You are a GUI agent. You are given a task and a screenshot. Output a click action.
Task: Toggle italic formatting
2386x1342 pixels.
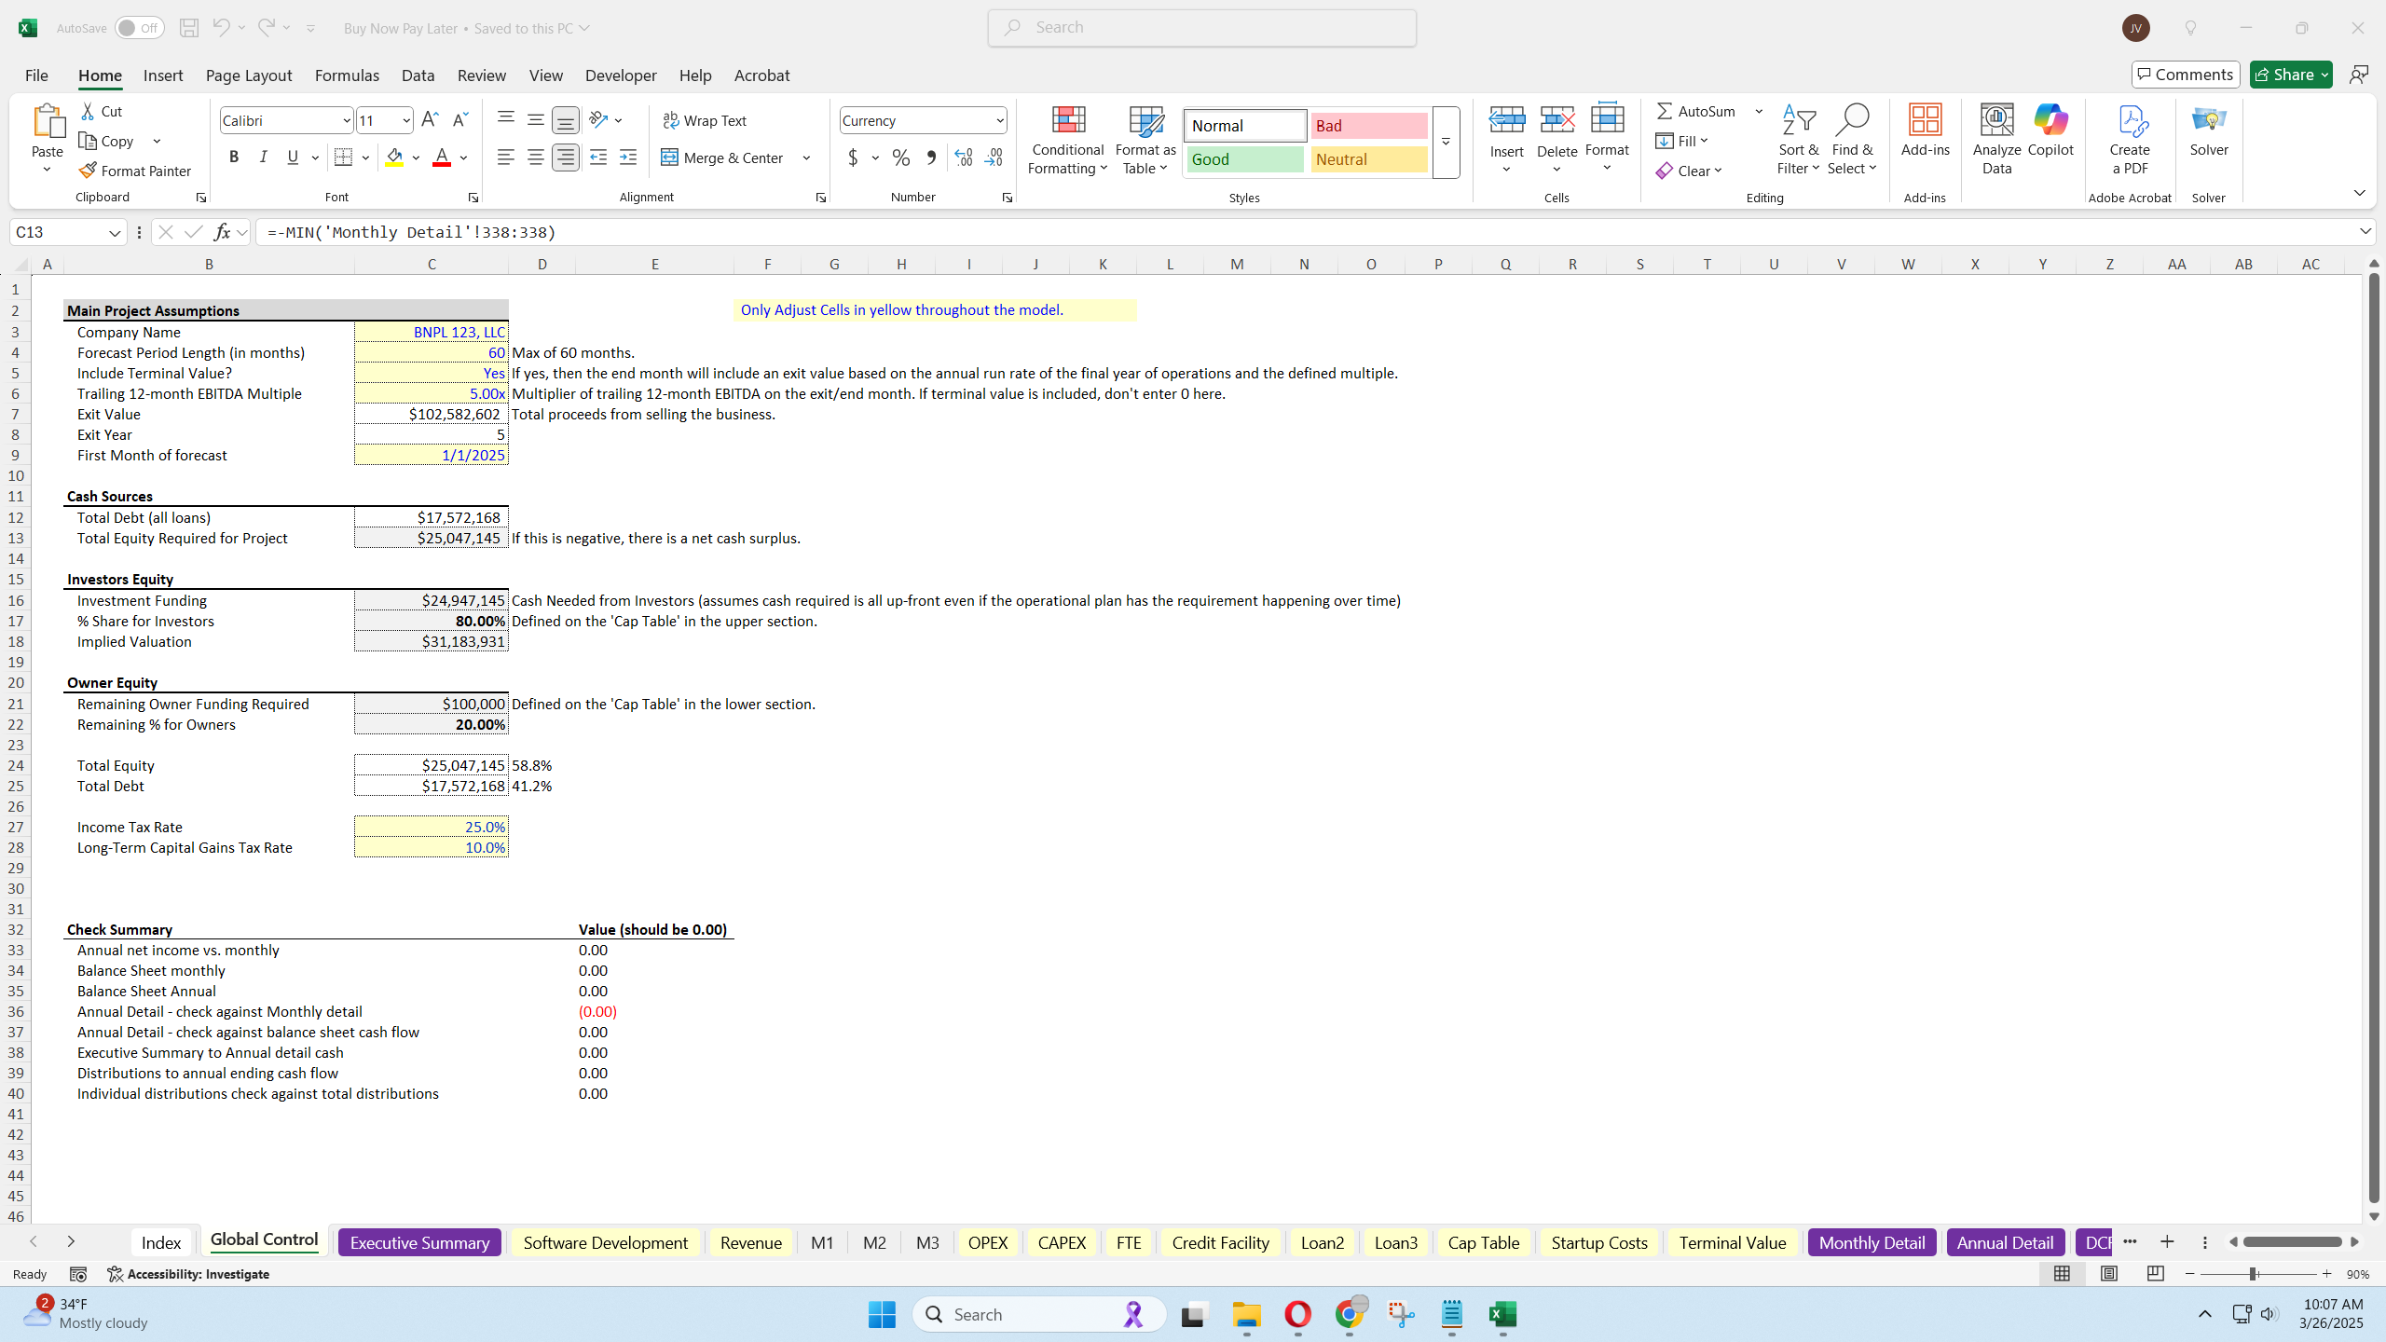263,157
